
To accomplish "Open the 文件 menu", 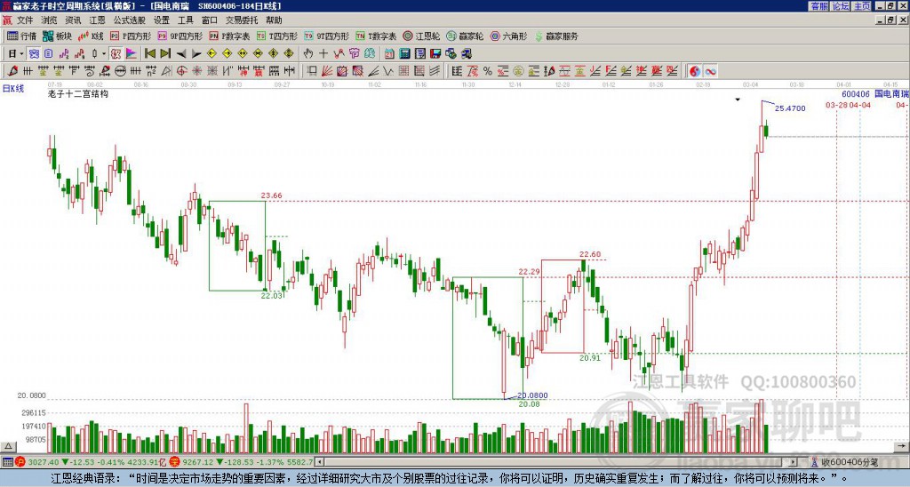I will pyautogui.click(x=24, y=20).
